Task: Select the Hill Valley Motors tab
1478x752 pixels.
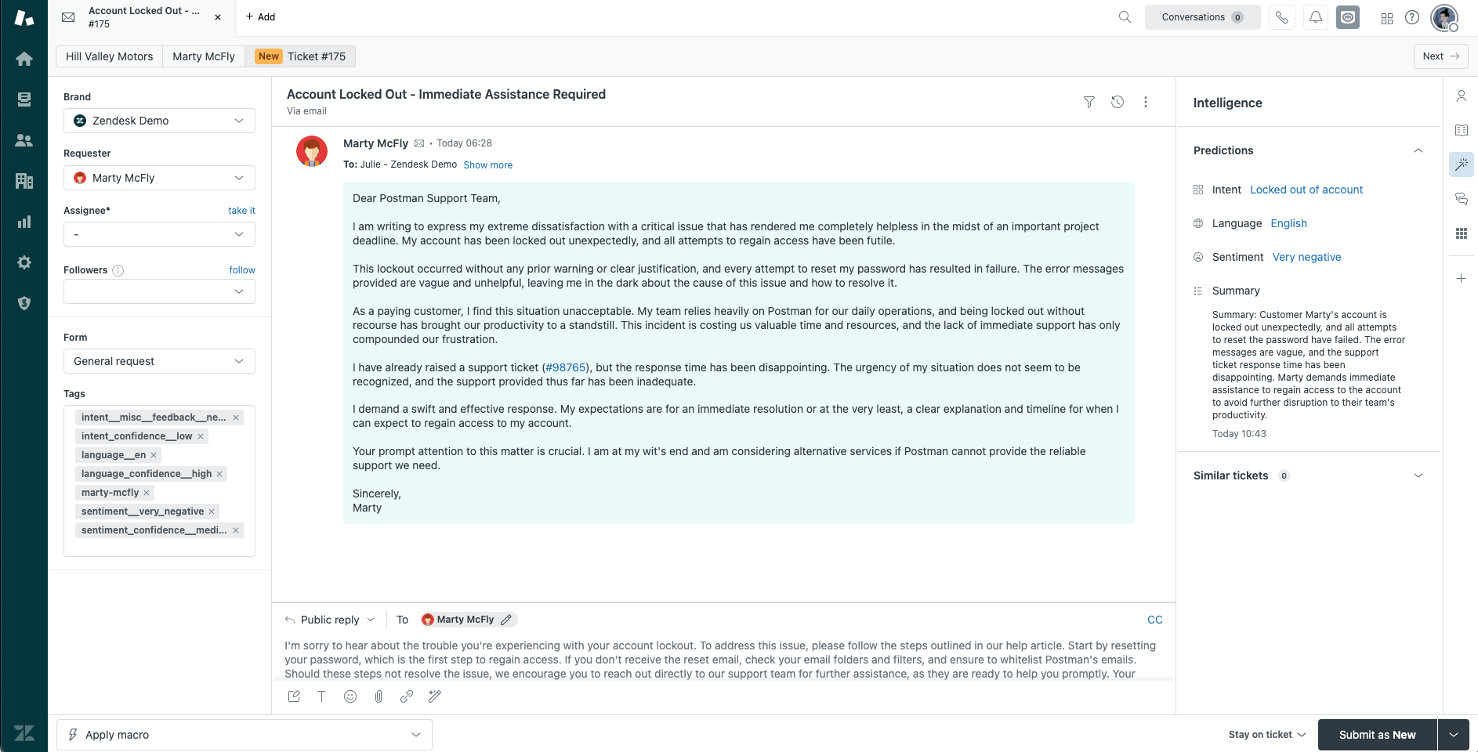Action: (x=110, y=56)
